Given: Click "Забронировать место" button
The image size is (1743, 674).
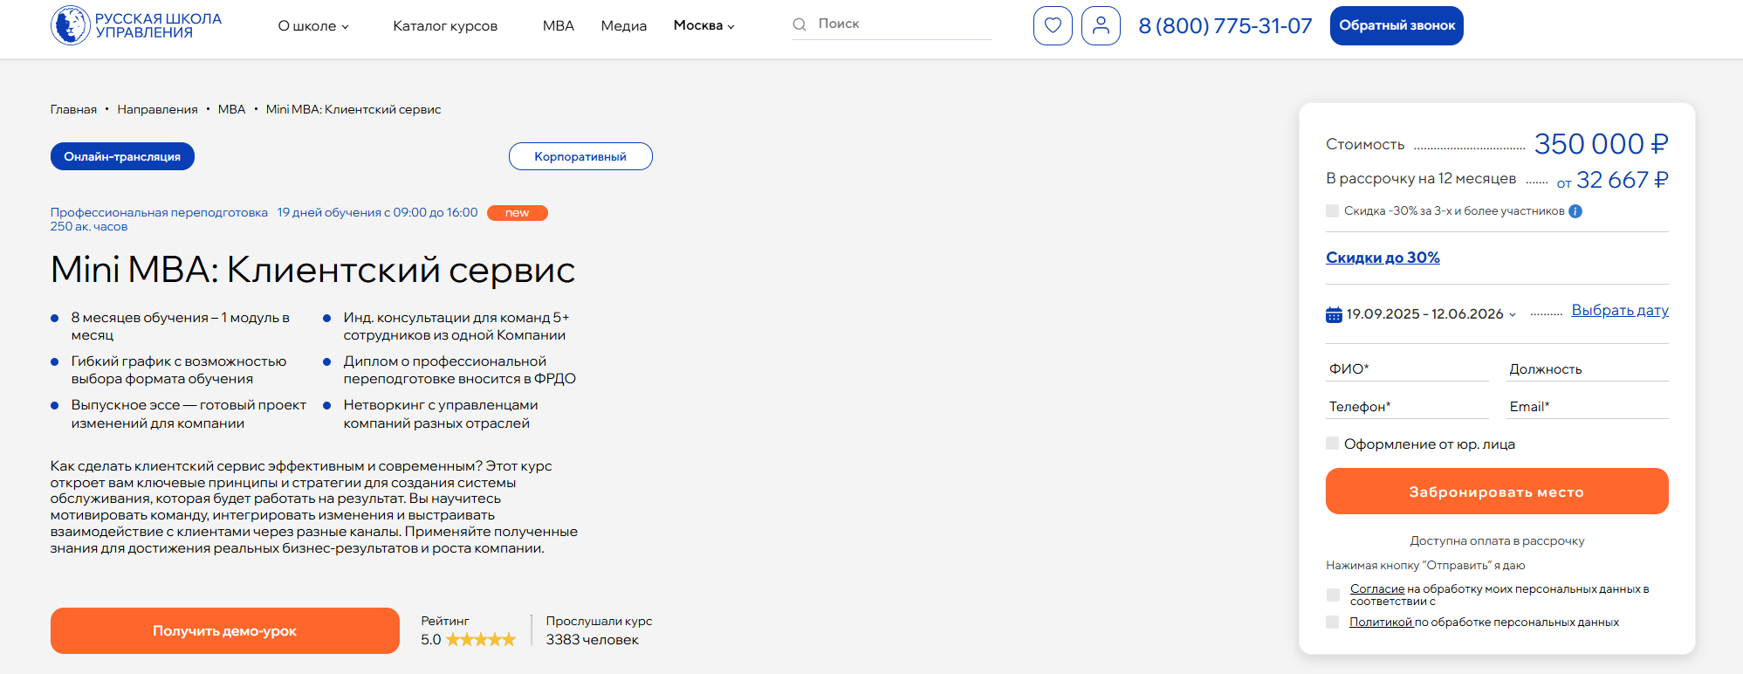Looking at the screenshot, I should (x=1497, y=492).
